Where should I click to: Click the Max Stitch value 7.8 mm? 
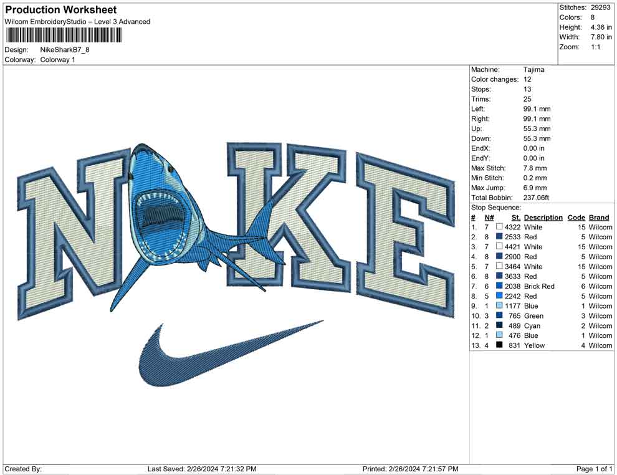pos(535,168)
